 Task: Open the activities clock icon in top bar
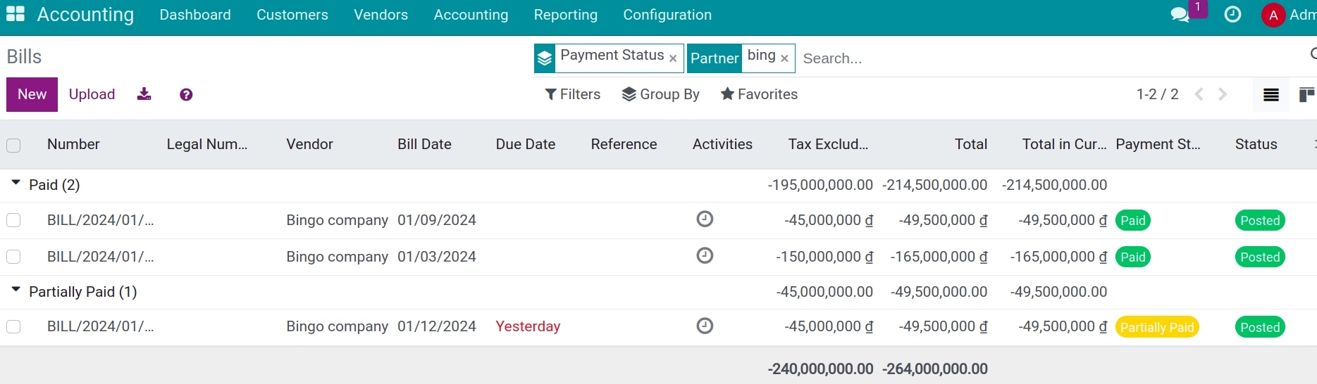click(x=1232, y=15)
